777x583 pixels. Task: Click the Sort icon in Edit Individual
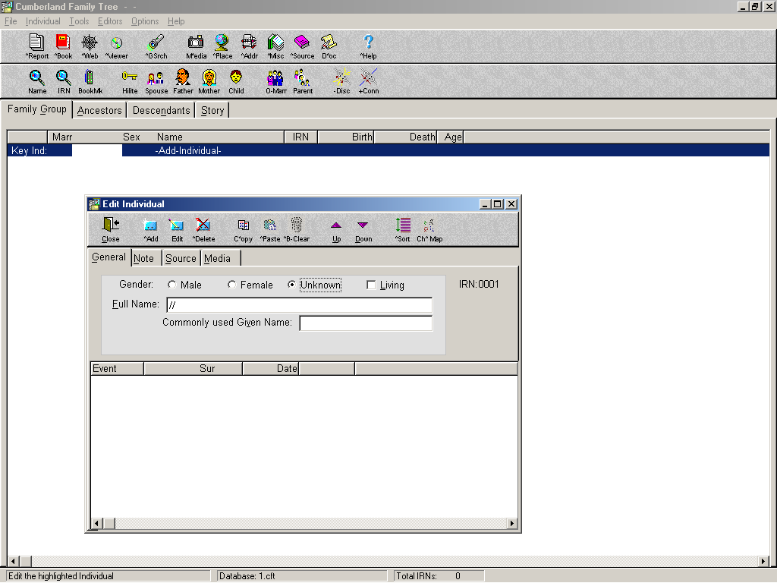pos(402,226)
